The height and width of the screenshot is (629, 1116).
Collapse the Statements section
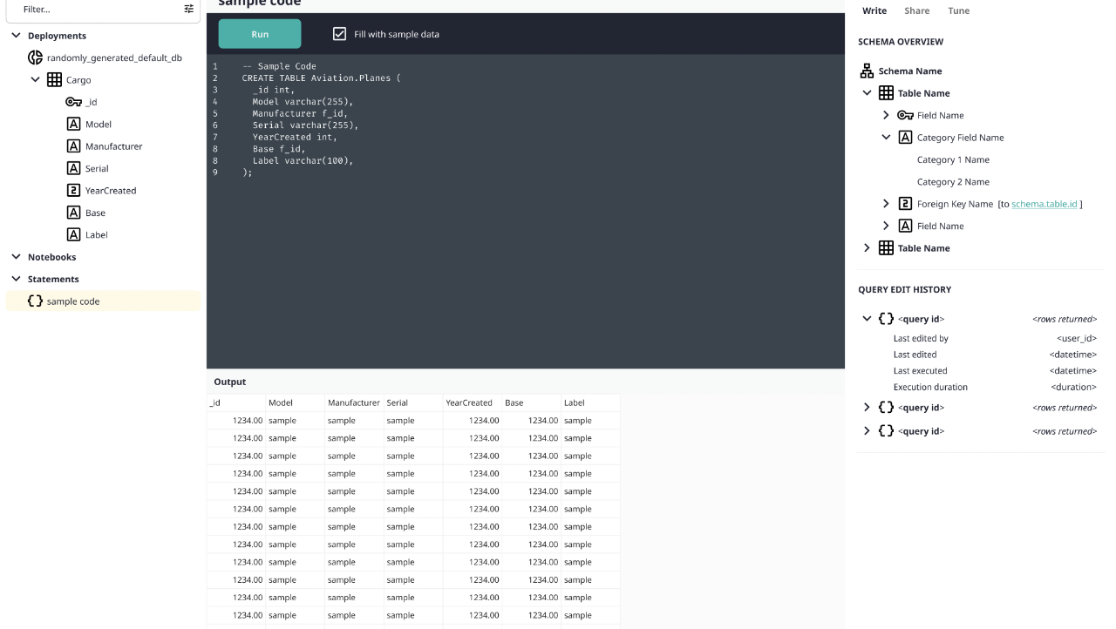pyautogui.click(x=16, y=279)
